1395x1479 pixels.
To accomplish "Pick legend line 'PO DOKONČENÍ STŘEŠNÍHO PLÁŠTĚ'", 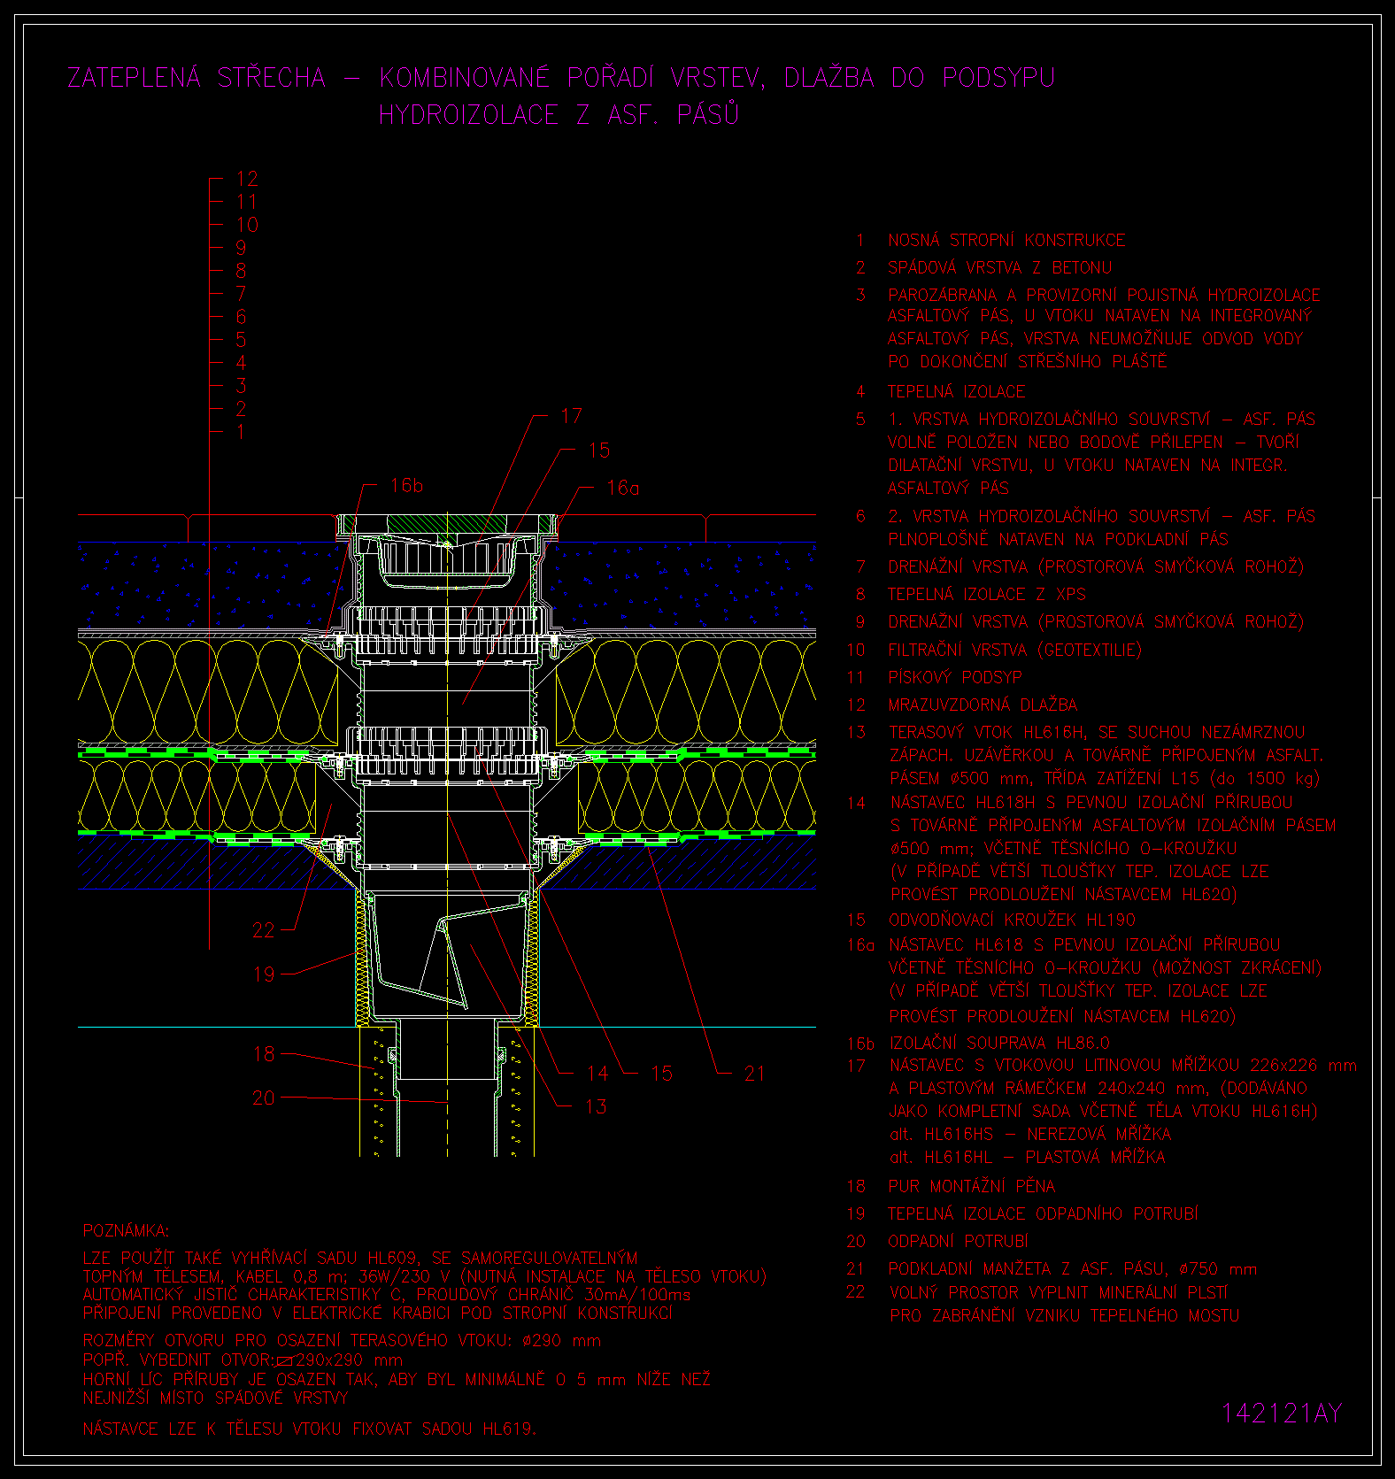I will 1028,361.
